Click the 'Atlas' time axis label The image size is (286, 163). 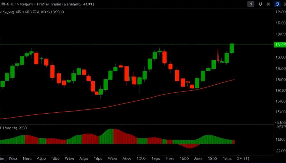(127, 159)
